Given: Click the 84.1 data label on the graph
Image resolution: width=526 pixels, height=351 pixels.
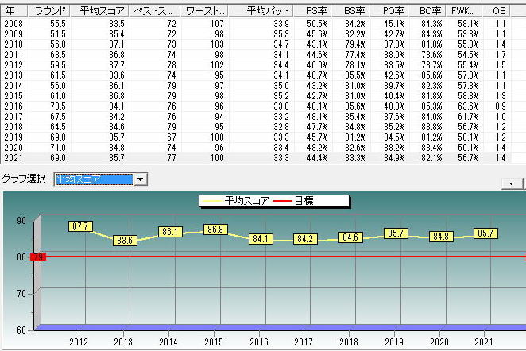Looking at the screenshot, I should [261, 239].
